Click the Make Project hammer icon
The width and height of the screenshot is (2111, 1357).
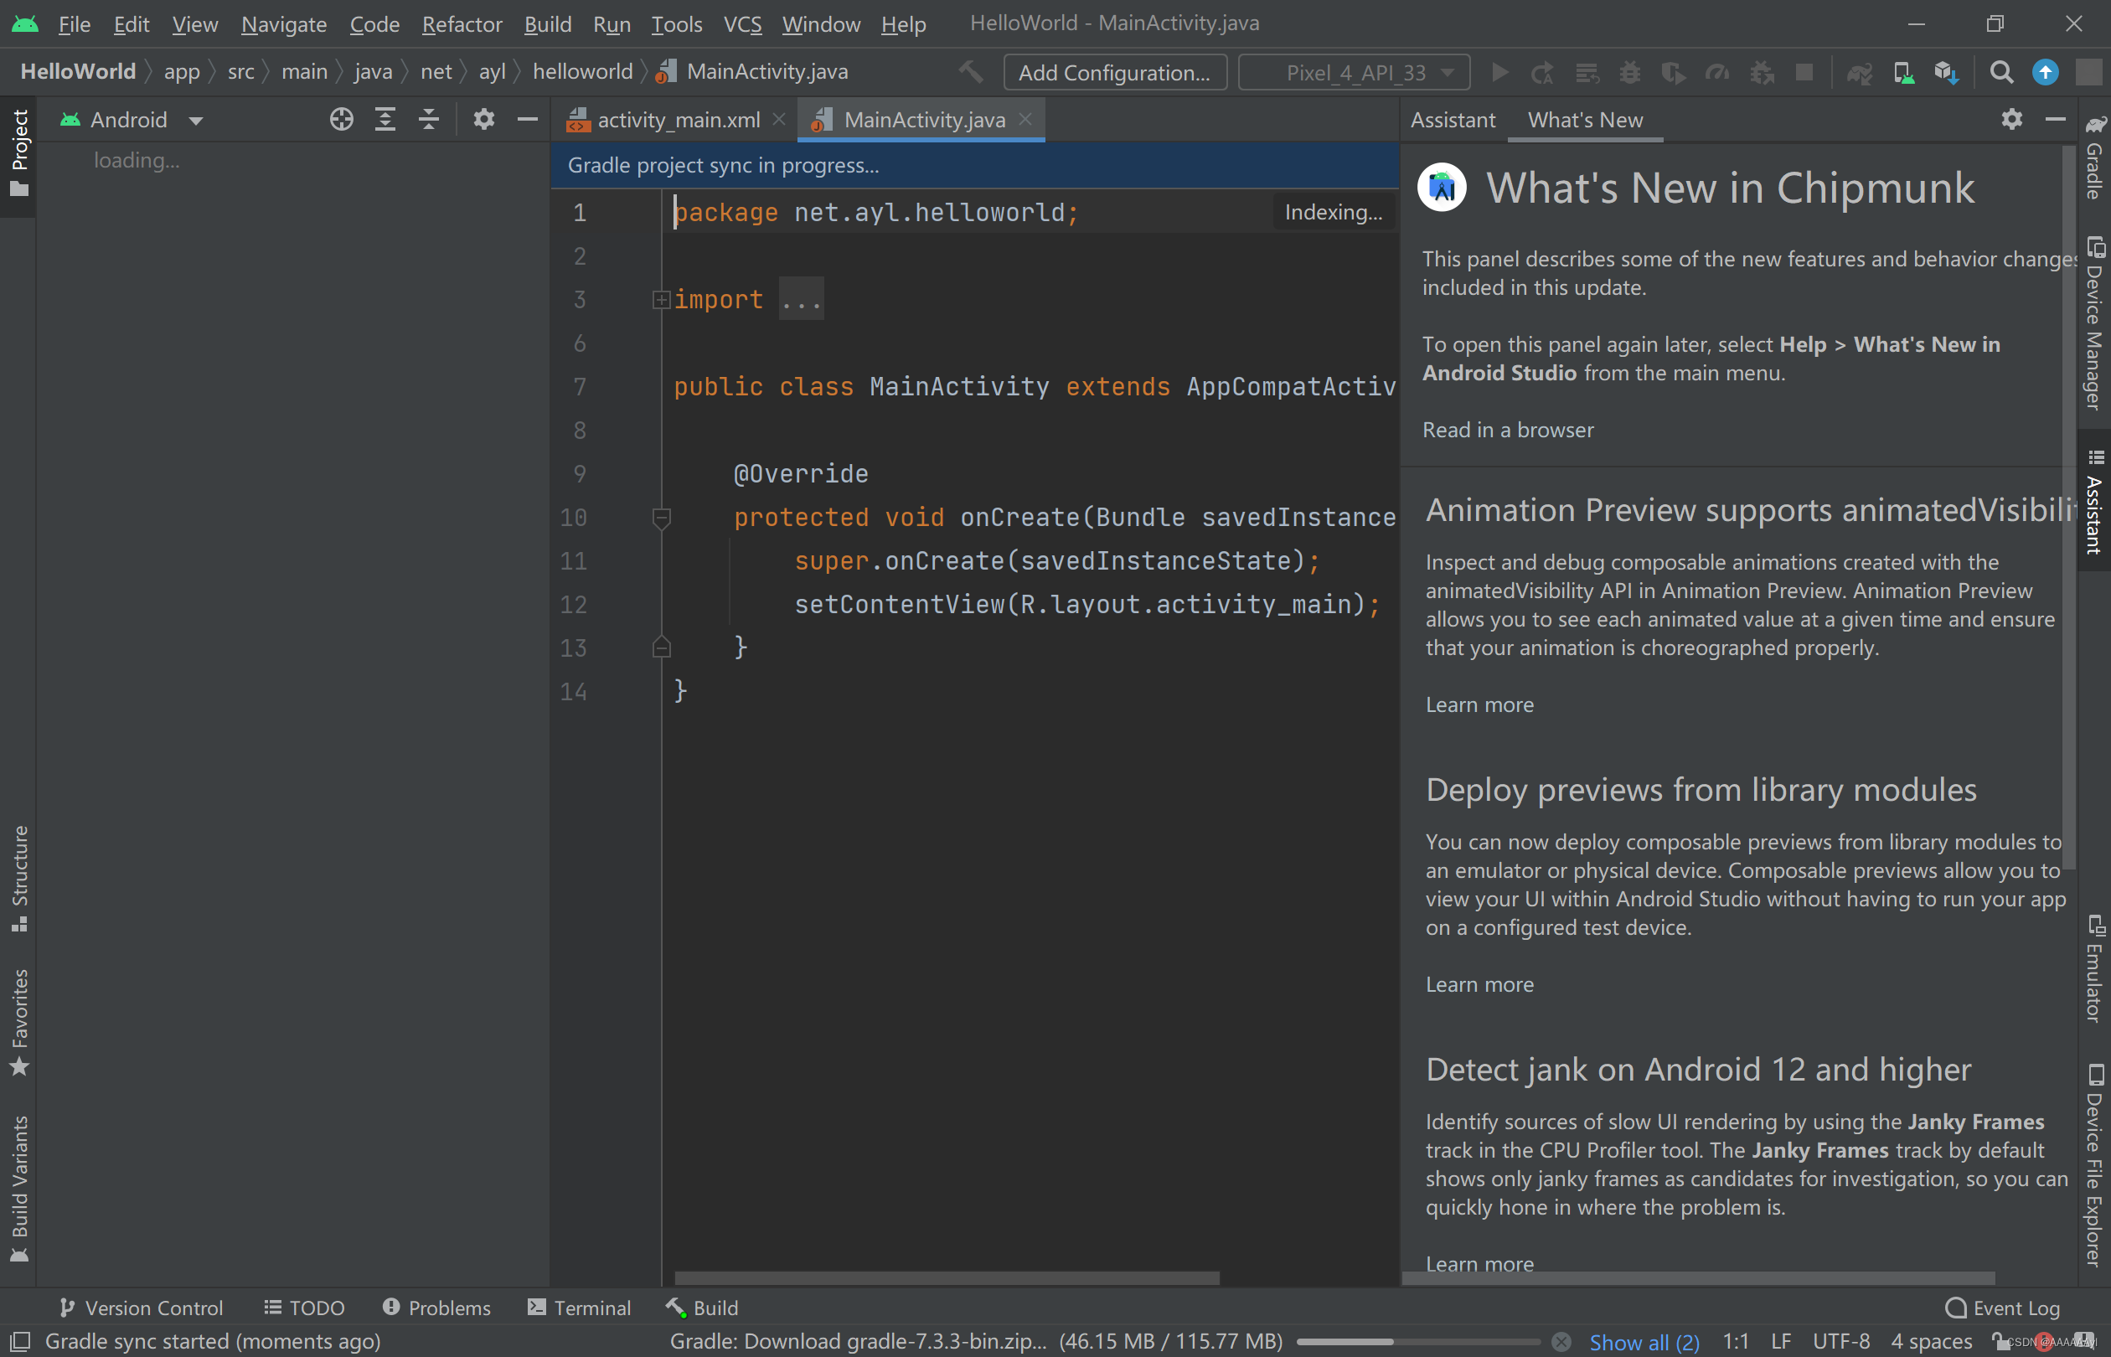971,71
